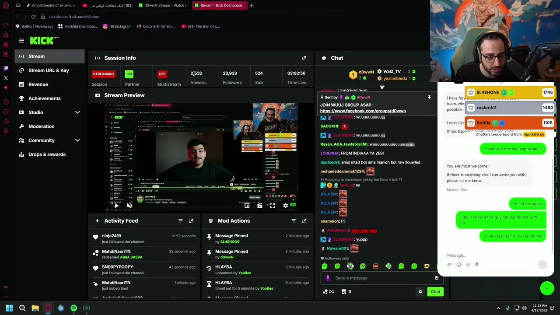Unmute the stream preview audio

click(x=129, y=206)
